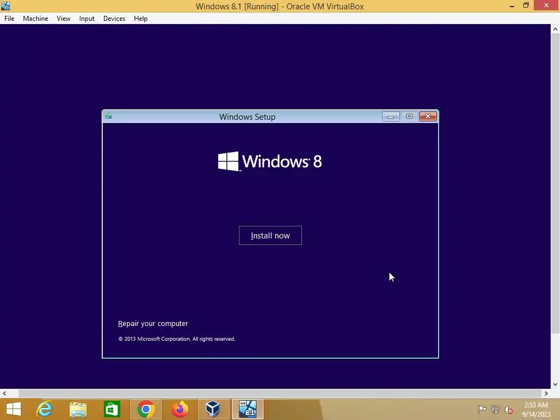Maximize the Windows Setup dialog
Viewport: 560px width, 420px height.
(x=409, y=116)
